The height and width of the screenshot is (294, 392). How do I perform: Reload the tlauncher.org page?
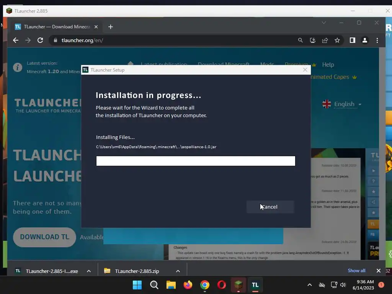[x=40, y=40]
